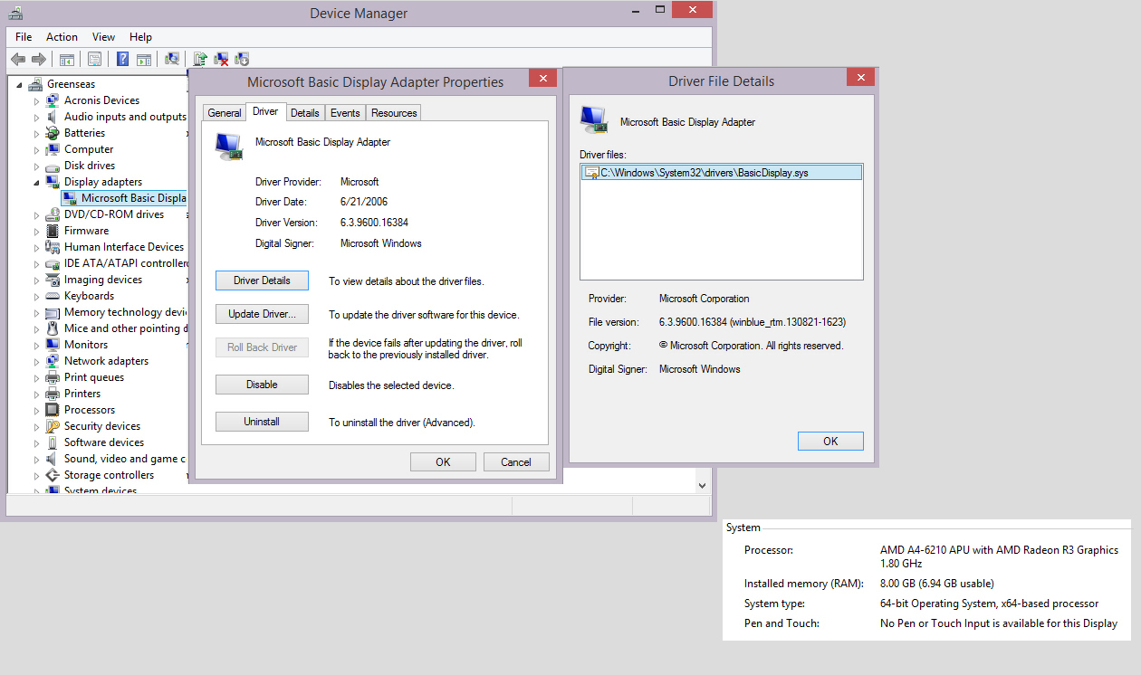Click the device tree scrollbar down arrow
The height and width of the screenshot is (675, 1141).
702,485
